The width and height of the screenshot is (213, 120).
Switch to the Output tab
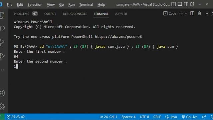(50, 14)
